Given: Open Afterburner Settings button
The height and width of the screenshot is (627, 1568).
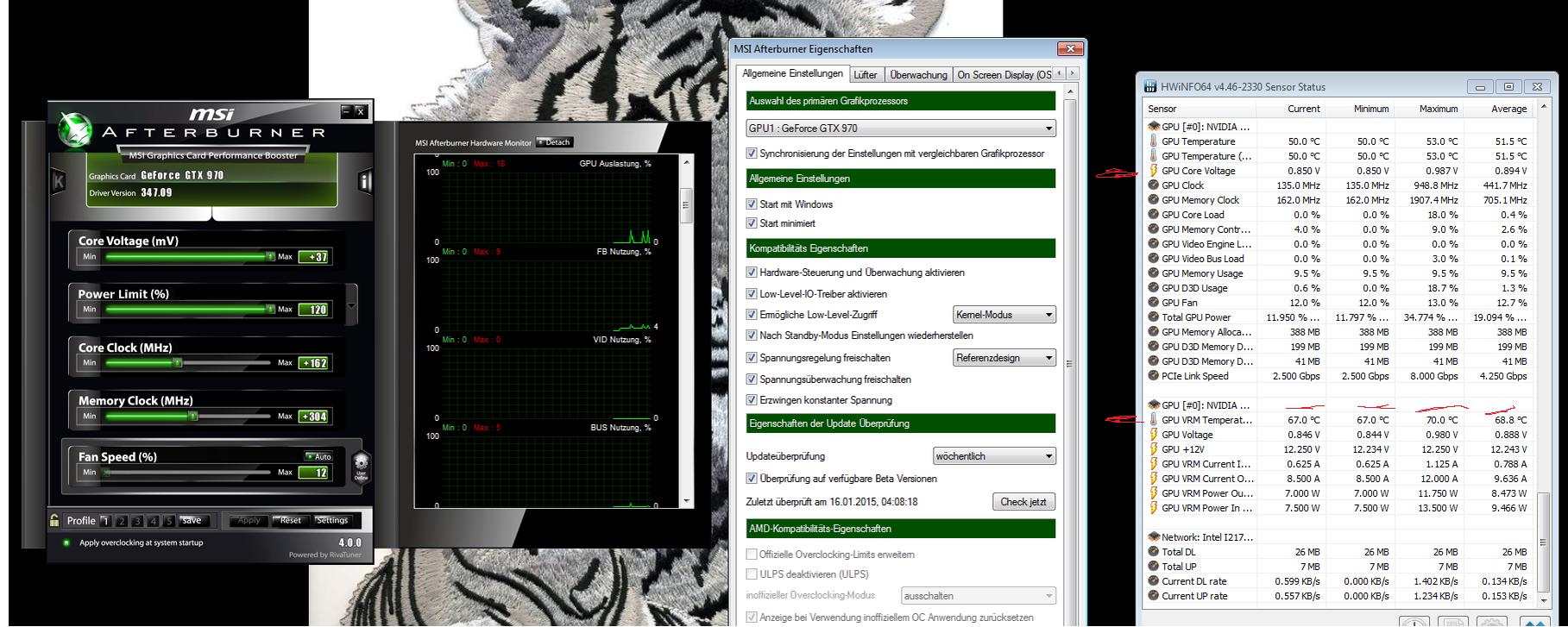Looking at the screenshot, I should coord(332,521).
